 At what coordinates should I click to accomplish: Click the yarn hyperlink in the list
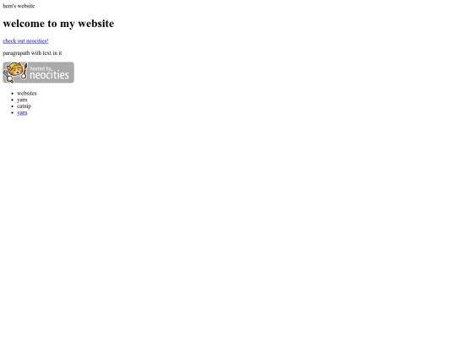(22, 113)
